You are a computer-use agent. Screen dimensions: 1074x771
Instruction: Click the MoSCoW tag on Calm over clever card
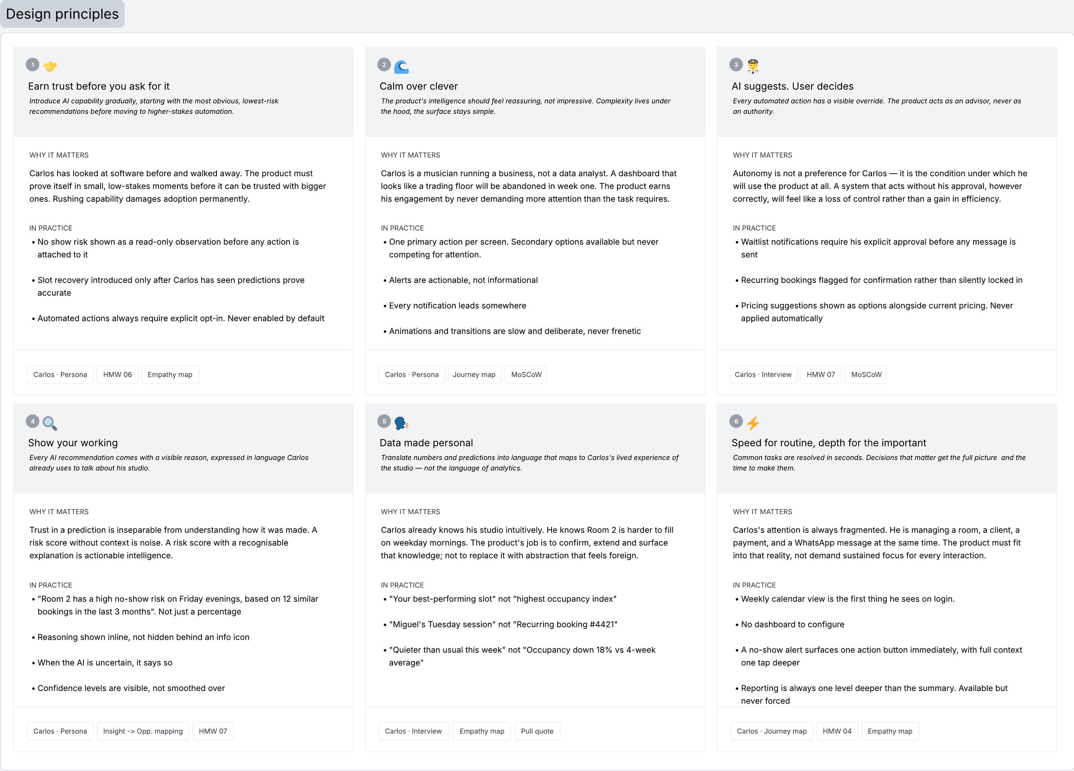pos(526,375)
